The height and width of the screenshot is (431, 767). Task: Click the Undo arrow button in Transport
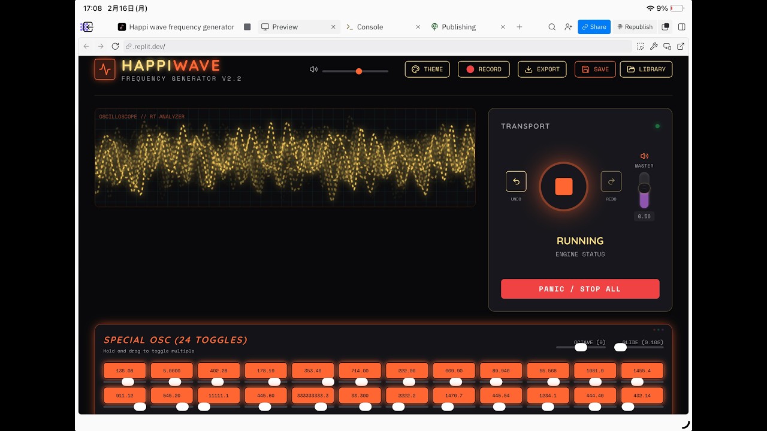pos(516,181)
